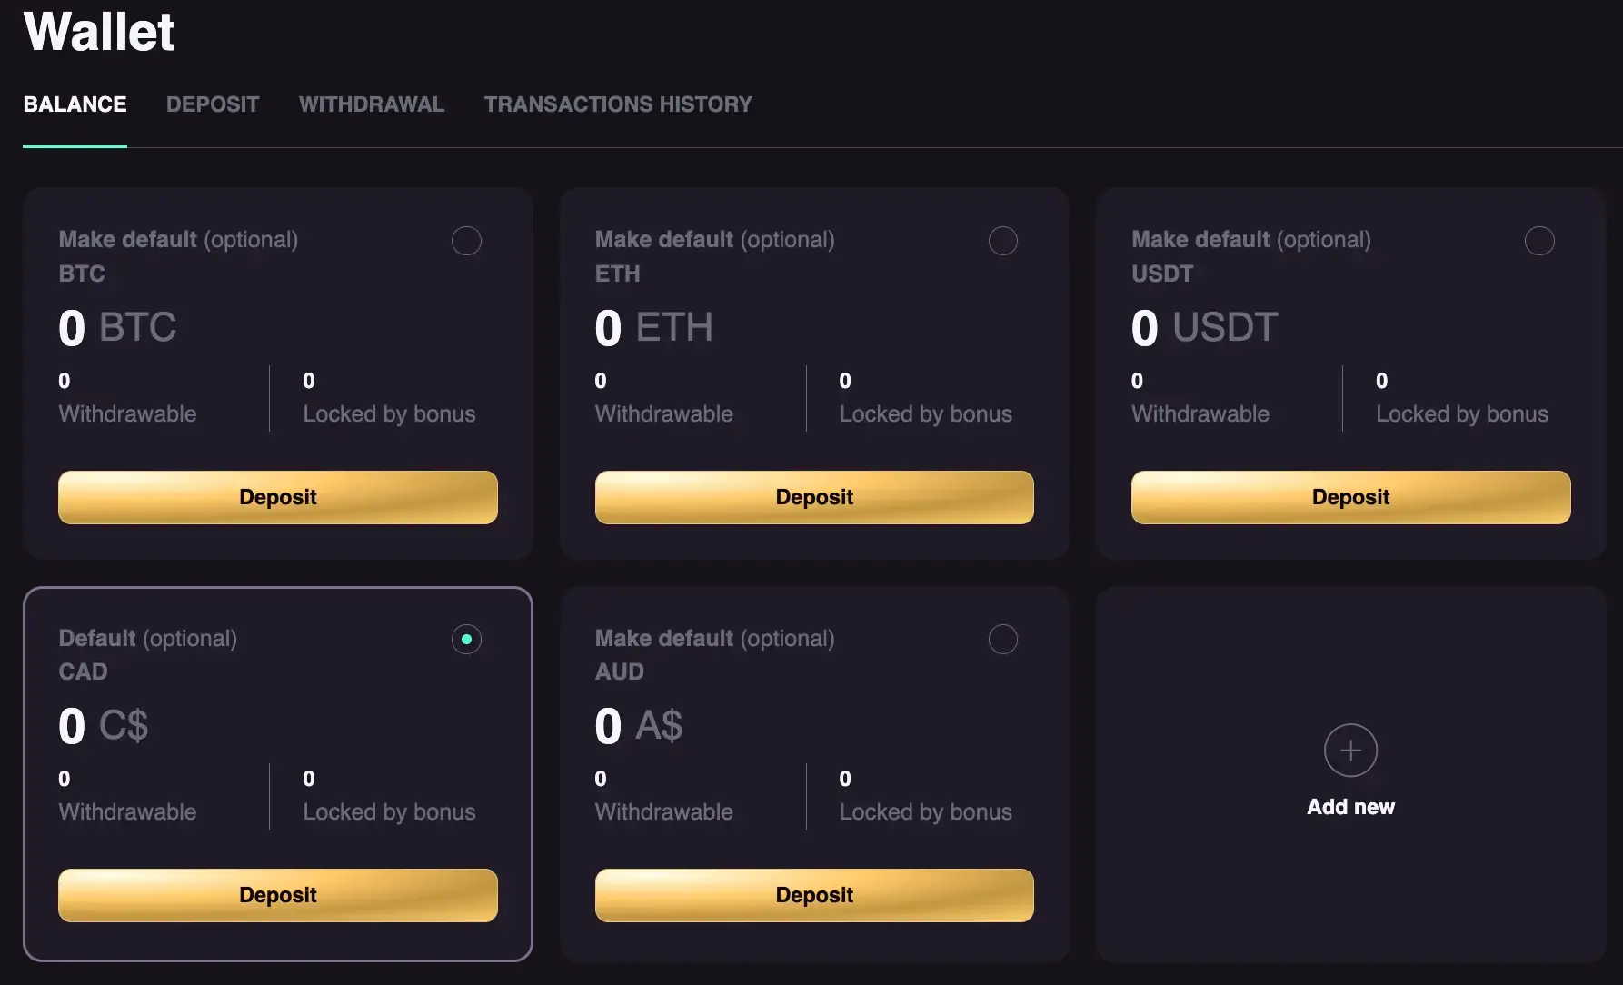View the Transactions History tab
The image size is (1623, 985).
pyautogui.click(x=618, y=104)
